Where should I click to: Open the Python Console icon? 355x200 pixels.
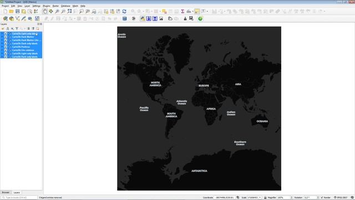[143, 18]
